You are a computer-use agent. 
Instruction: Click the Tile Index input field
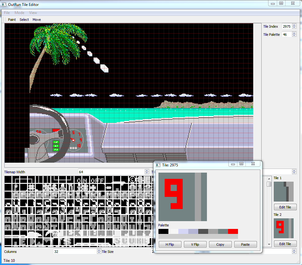287,26
